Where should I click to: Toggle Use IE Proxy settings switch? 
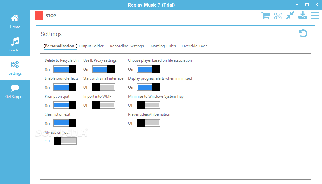pos(104,69)
